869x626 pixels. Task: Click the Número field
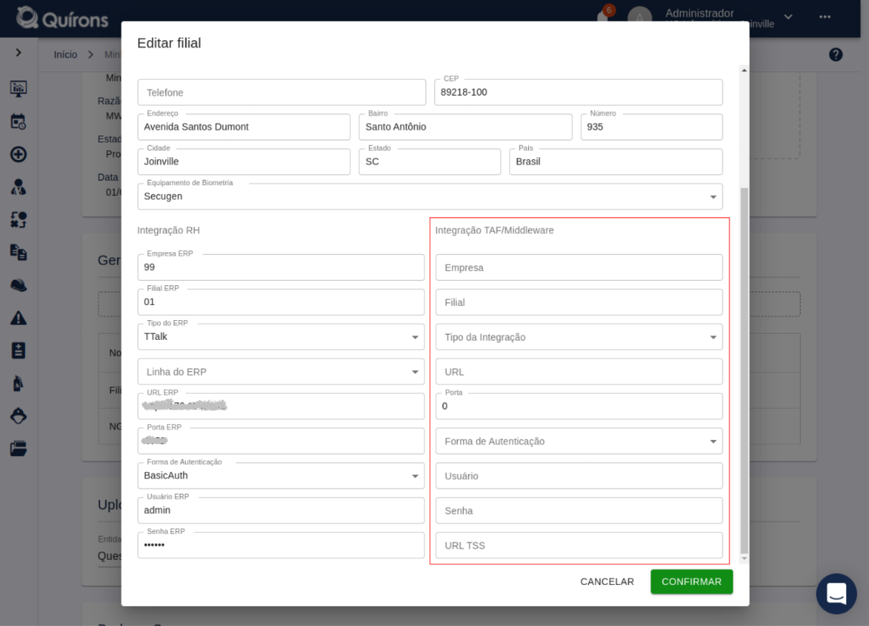[x=652, y=127]
